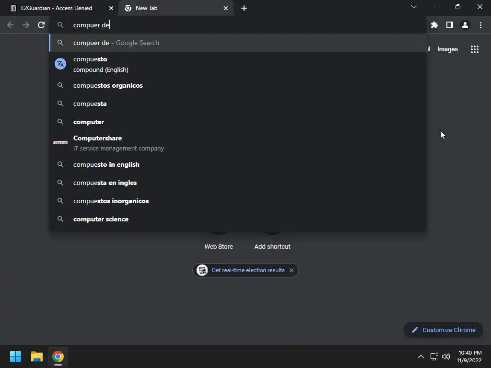Select 'compuer de - Google Search' suggestion
Screen dimensions: 491x368
pyautogui.click(x=238, y=43)
